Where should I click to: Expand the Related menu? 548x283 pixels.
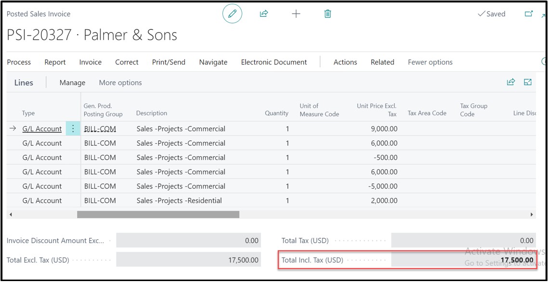click(382, 62)
